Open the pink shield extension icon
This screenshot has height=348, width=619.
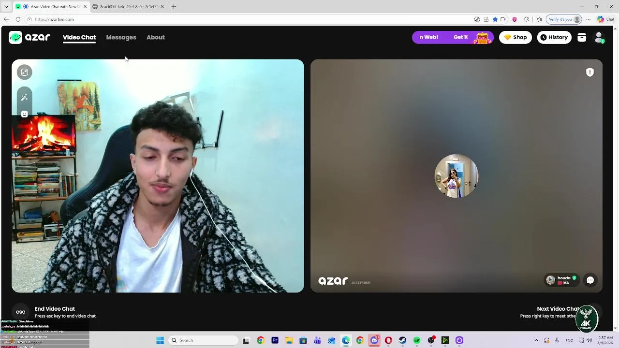click(514, 19)
